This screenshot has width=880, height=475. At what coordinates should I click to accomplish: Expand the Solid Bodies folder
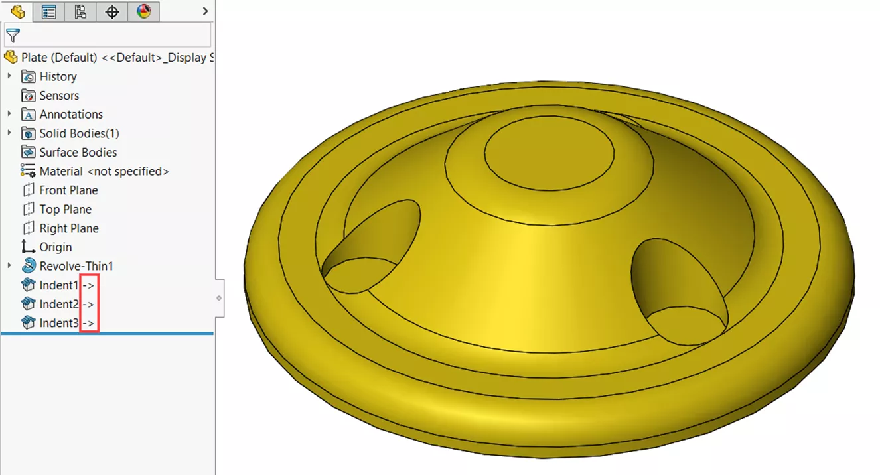pos(9,133)
